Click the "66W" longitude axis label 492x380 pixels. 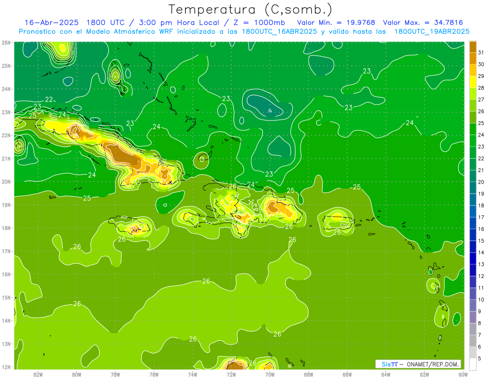pos(347,374)
